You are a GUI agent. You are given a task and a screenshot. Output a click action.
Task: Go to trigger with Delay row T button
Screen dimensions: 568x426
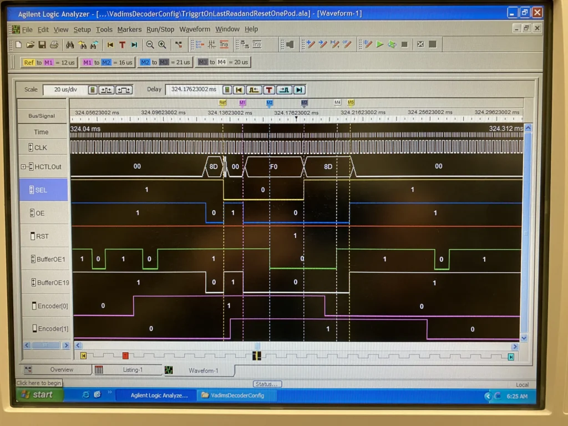tap(269, 90)
